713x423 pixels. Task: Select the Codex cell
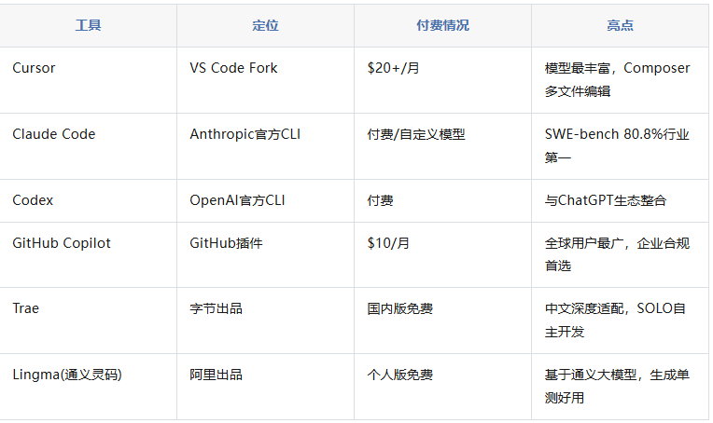click(89, 200)
